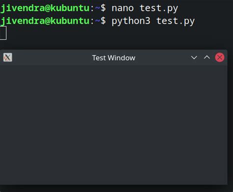Click the dollar sign before "nano"
Screen dimensions: 233x192
point(103,8)
